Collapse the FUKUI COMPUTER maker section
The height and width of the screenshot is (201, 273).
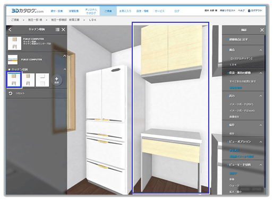tap(65, 56)
